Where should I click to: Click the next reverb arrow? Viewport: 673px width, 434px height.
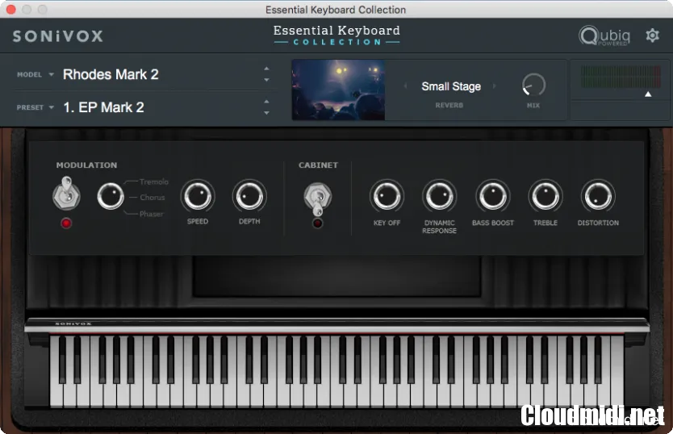click(495, 86)
